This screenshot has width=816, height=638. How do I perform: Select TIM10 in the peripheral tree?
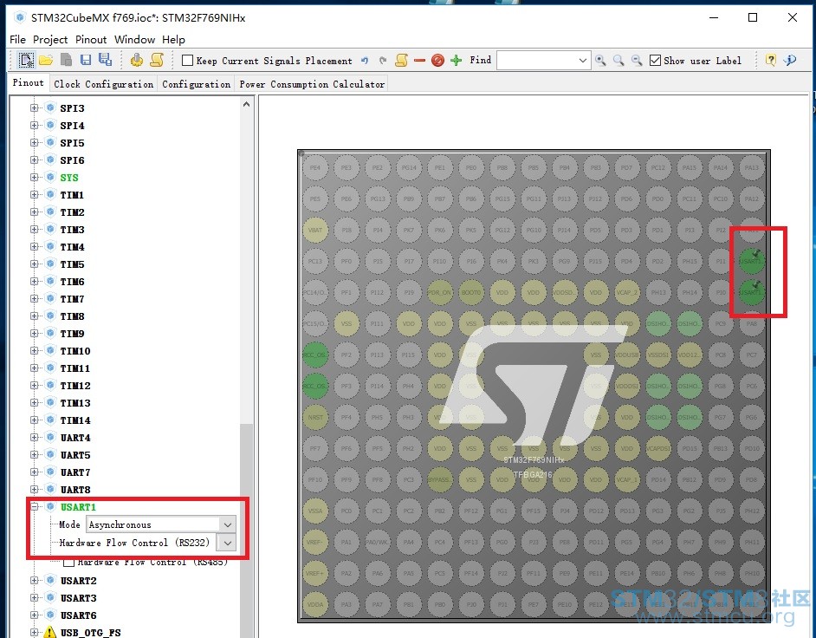point(75,351)
